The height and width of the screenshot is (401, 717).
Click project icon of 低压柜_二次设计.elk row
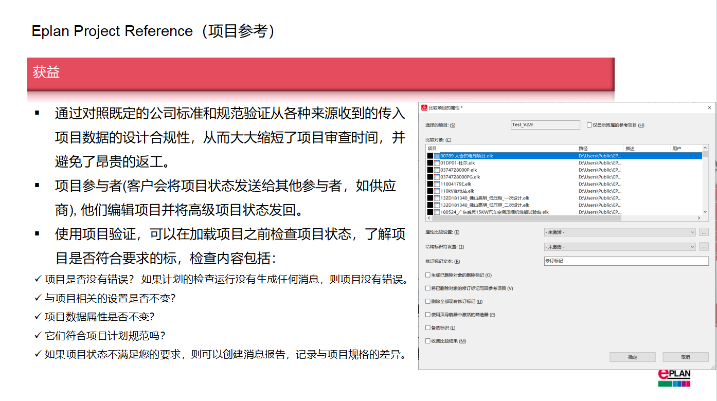point(437,205)
